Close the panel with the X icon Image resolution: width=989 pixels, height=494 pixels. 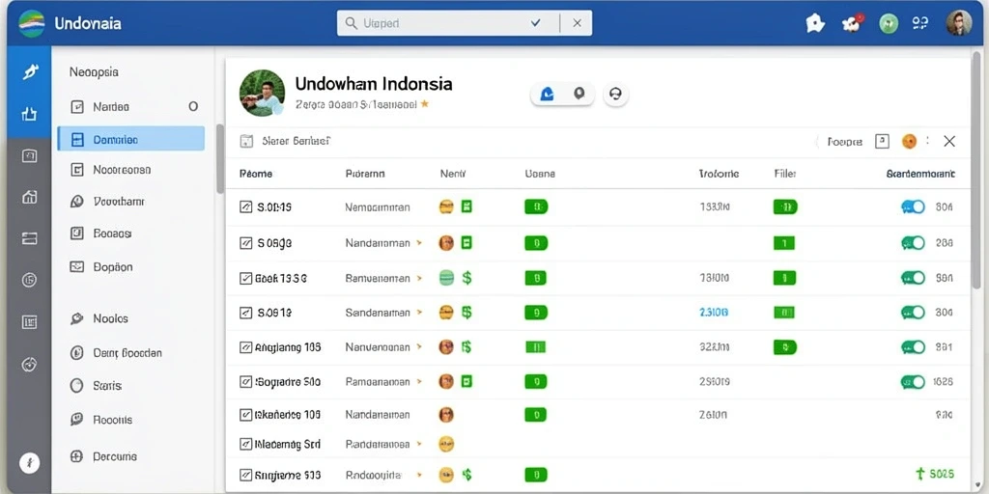click(949, 142)
